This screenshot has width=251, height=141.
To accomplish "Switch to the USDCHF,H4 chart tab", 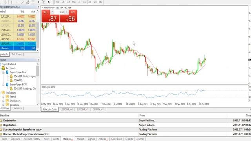I will pos(67,110).
